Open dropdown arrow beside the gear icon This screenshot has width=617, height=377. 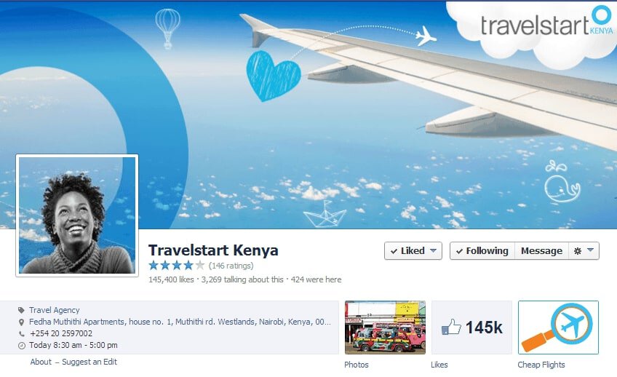pos(590,250)
